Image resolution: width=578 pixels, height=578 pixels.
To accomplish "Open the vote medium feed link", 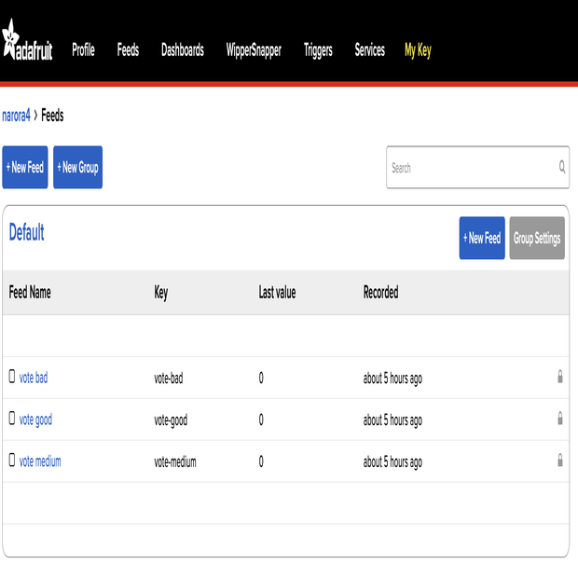I will (x=40, y=461).
